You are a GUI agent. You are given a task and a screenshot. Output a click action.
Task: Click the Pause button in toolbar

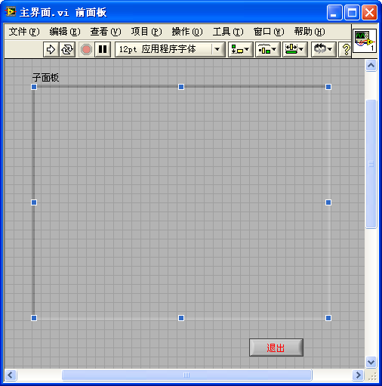(x=103, y=49)
